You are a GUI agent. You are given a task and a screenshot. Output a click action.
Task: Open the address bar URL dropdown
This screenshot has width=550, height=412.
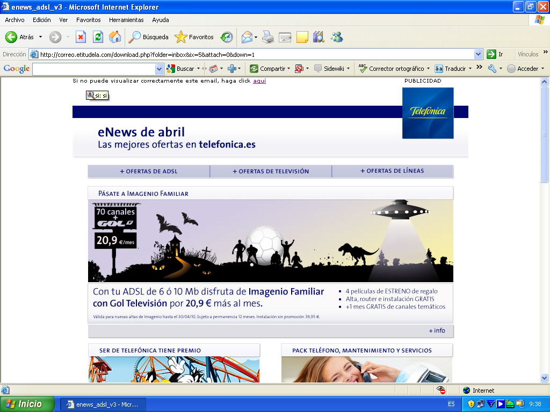coord(478,54)
